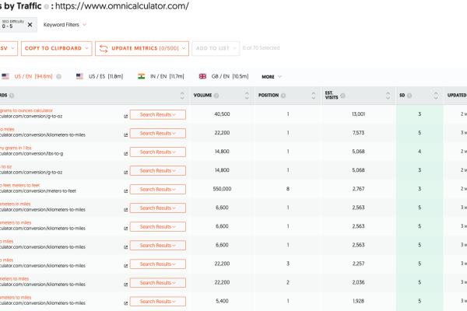Remove the SEO Difficulty 0-5 filter chip
Image resolution: width=467 pixels, height=311 pixels.
pyautogui.click(x=30, y=25)
